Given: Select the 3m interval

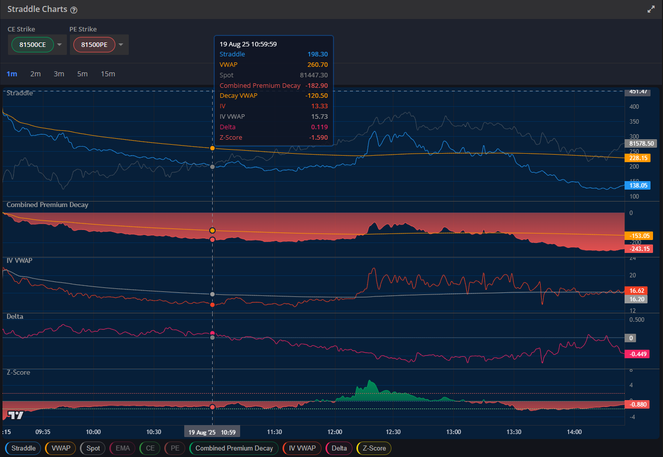Looking at the screenshot, I should click(59, 74).
